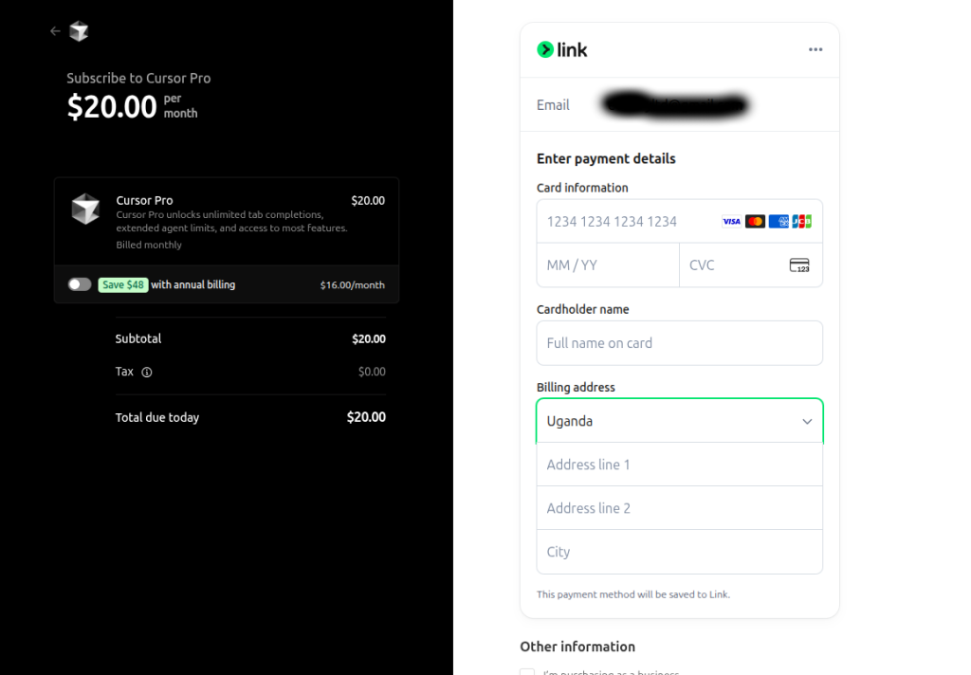Check the purchasing as a business box
The image size is (971, 675).
527,672
